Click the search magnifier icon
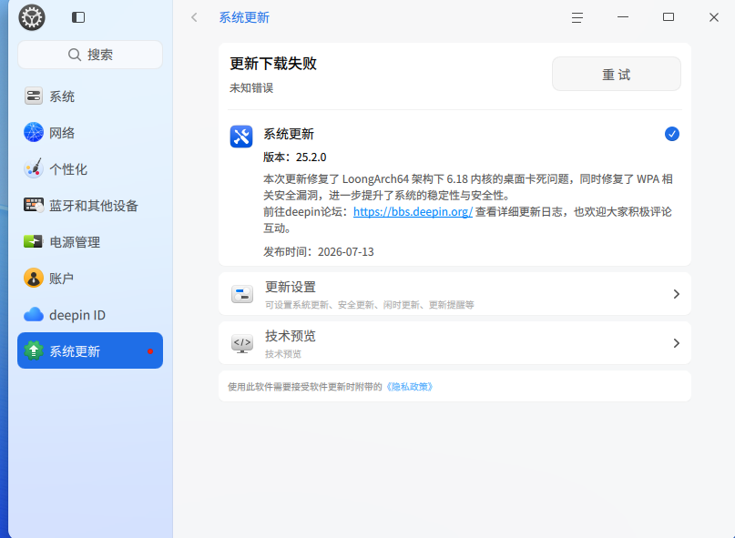This screenshot has height=538, width=735. coord(74,55)
